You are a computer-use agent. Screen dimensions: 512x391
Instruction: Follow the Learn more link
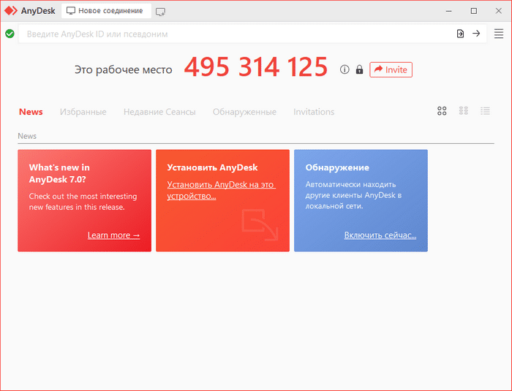tap(113, 235)
